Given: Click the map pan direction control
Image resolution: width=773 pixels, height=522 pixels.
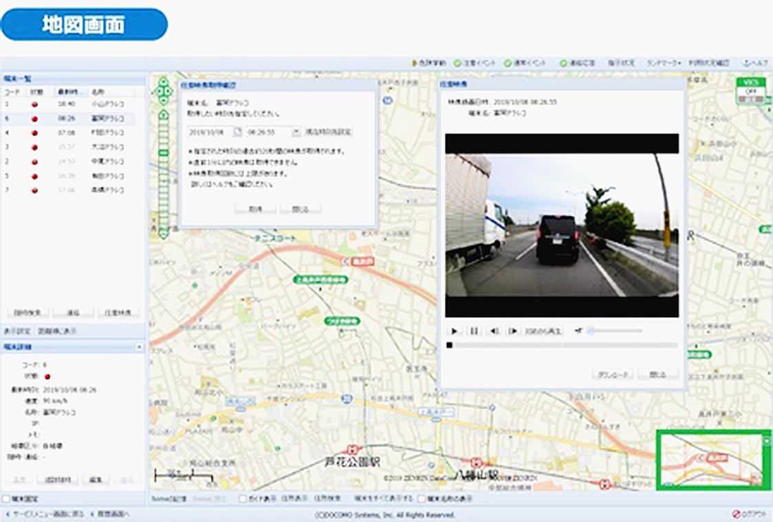Looking at the screenshot, I should [164, 91].
